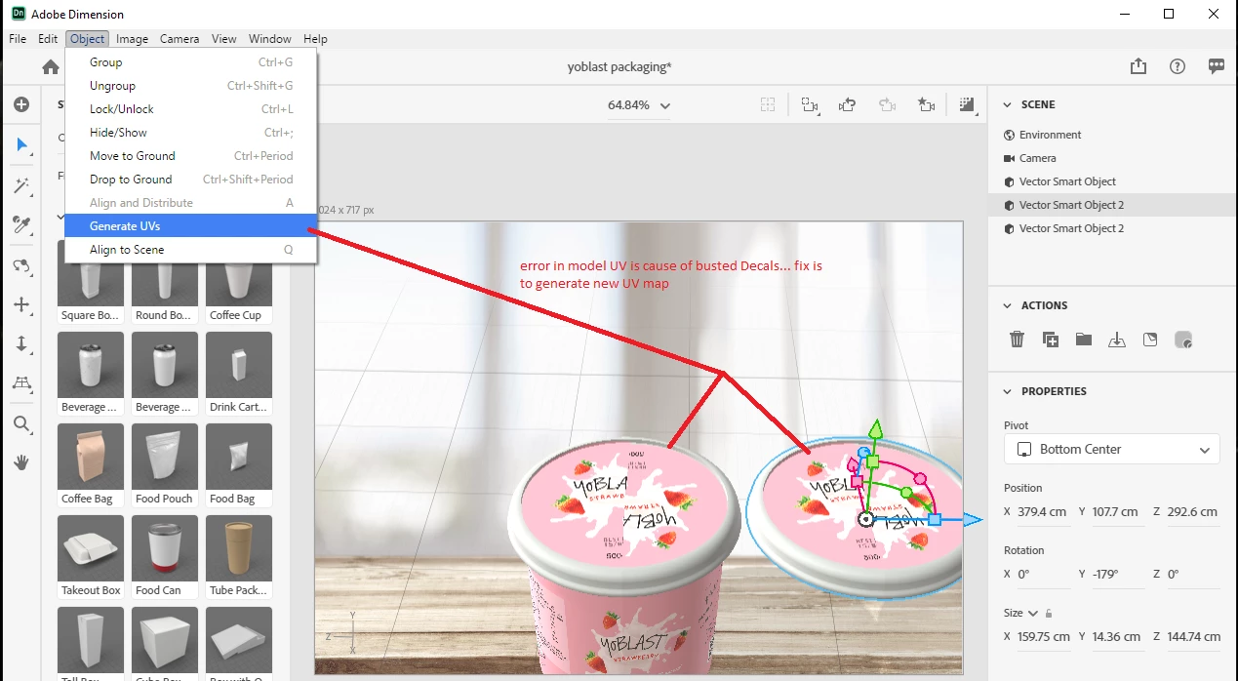This screenshot has height=681, width=1238.
Task: Collapse the Actions panel
Action: 1007,305
